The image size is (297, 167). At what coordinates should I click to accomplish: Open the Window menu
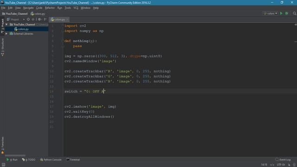[x=85, y=8]
